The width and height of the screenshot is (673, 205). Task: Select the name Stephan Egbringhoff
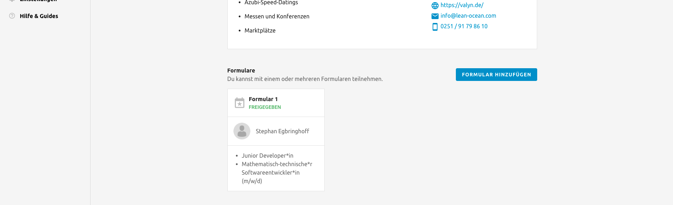point(282,131)
